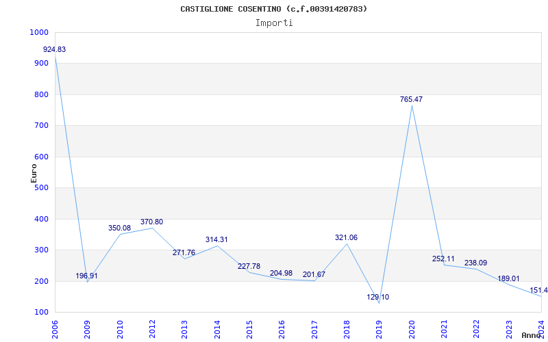This screenshot has height=342, width=548.
Task: Click the 400 y-axis tick label
Action: 41,219
